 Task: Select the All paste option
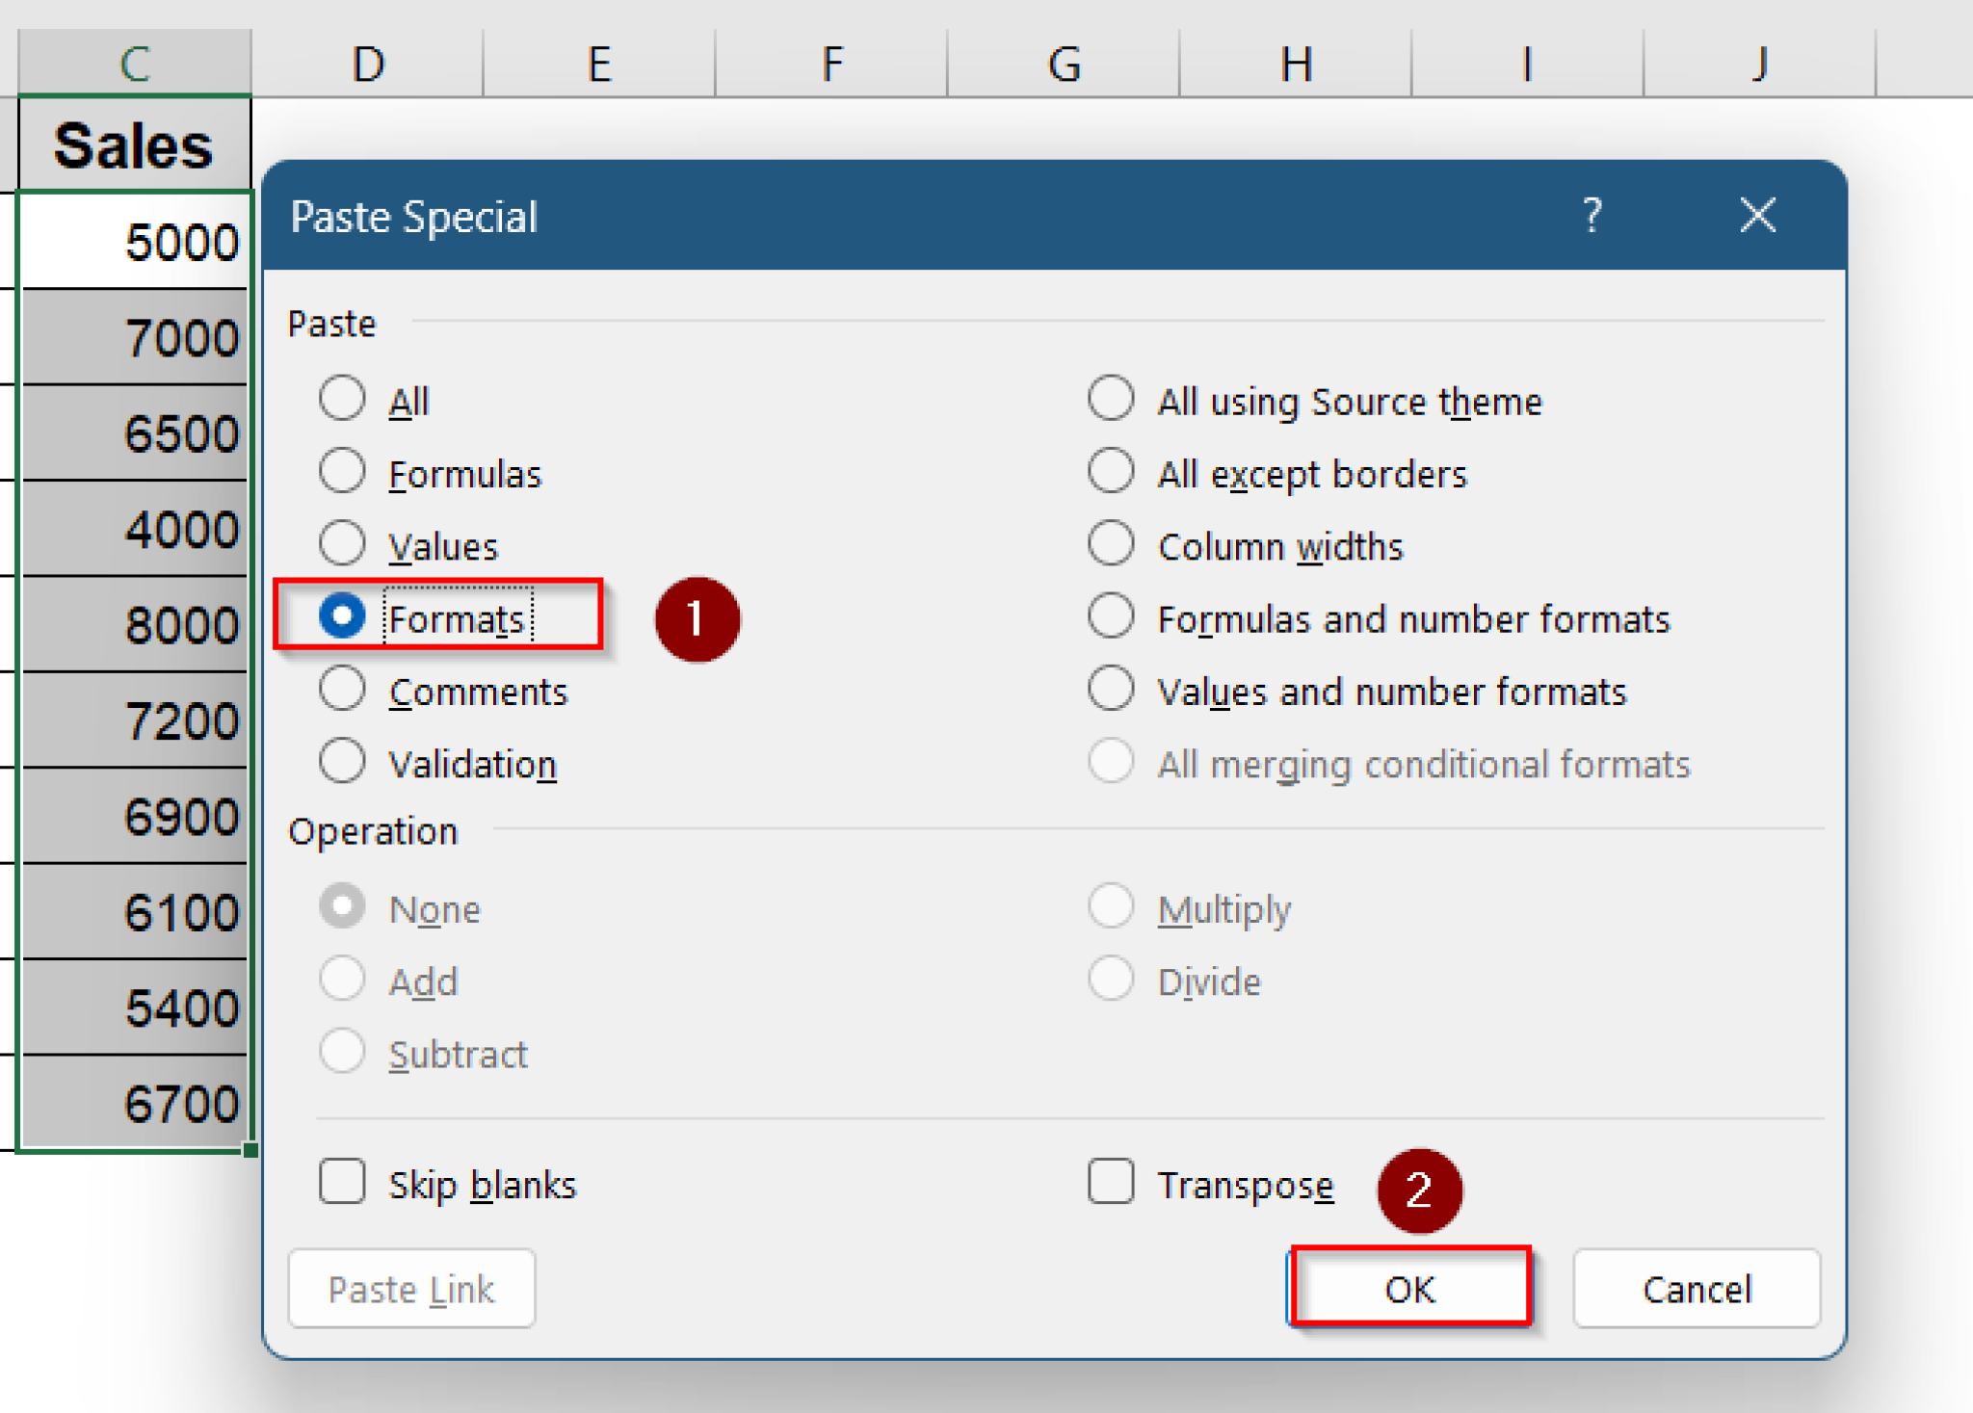(342, 398)
